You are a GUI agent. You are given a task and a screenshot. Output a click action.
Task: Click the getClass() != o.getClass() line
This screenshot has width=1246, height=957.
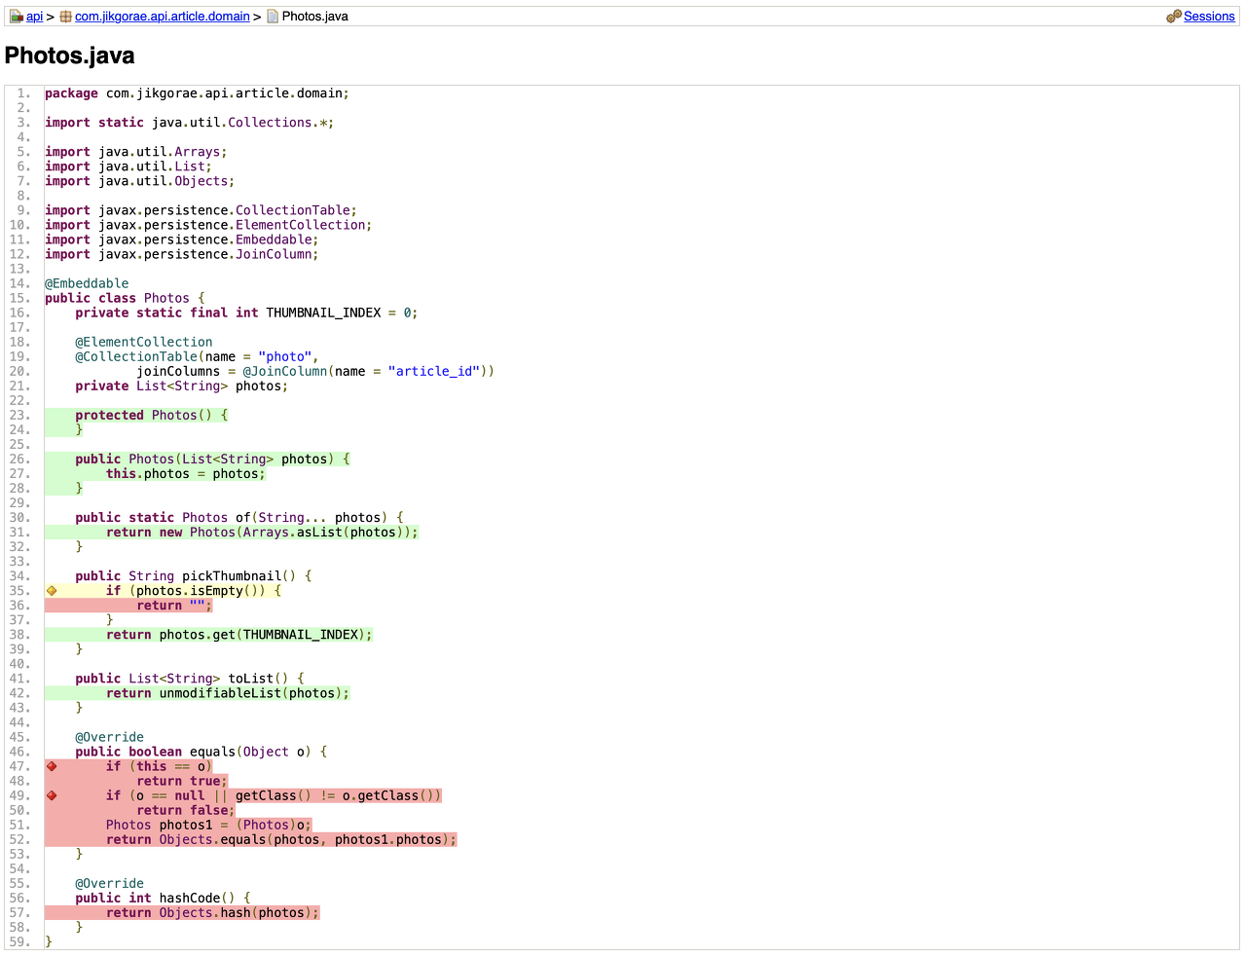[274, 795]
